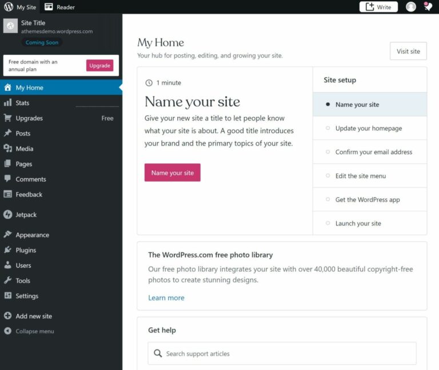439x370 pixels.
Task: Click the Coming Soon badge
Action: coord(42,42)
